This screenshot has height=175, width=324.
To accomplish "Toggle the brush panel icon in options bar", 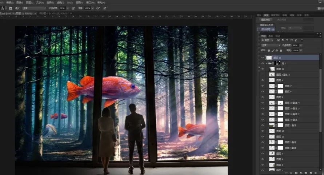I will 11,8.
